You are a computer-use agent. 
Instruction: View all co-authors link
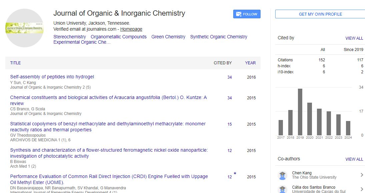(354, 159)
